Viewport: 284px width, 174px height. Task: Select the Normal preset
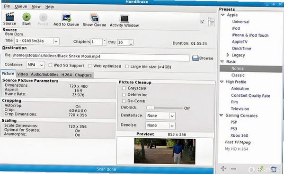coord(251,68)
